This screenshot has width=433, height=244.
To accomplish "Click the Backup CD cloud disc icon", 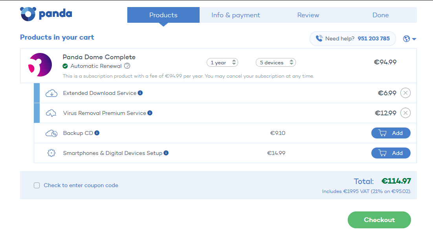I will [51, 133].
